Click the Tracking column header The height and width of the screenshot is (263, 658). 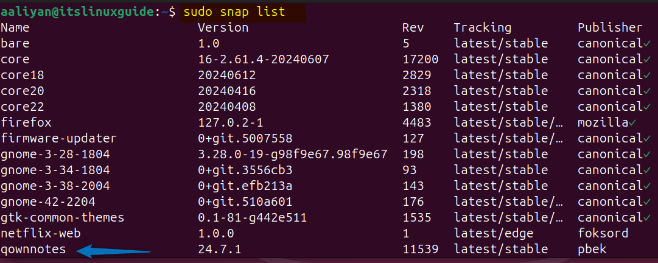pyautogui.click(x=483, y=28)
